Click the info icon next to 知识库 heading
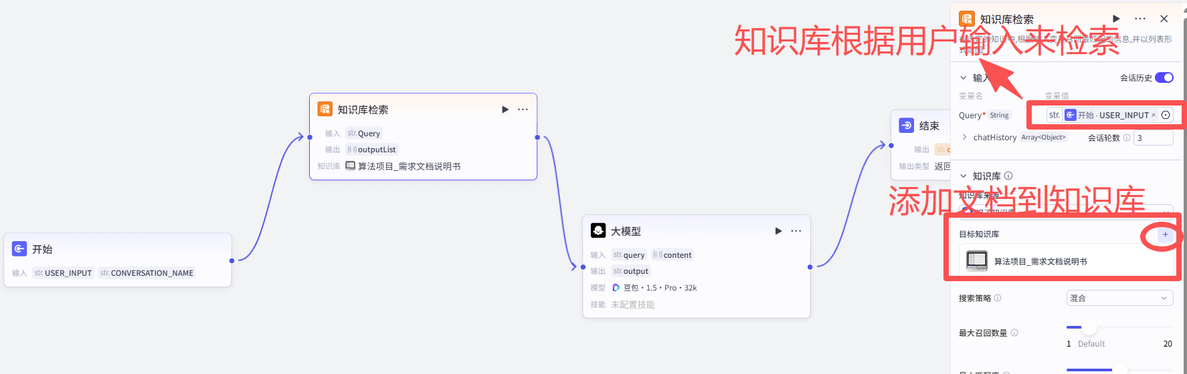The height and width of the screenshot is (374, 1187). [x=1008, y=176]
